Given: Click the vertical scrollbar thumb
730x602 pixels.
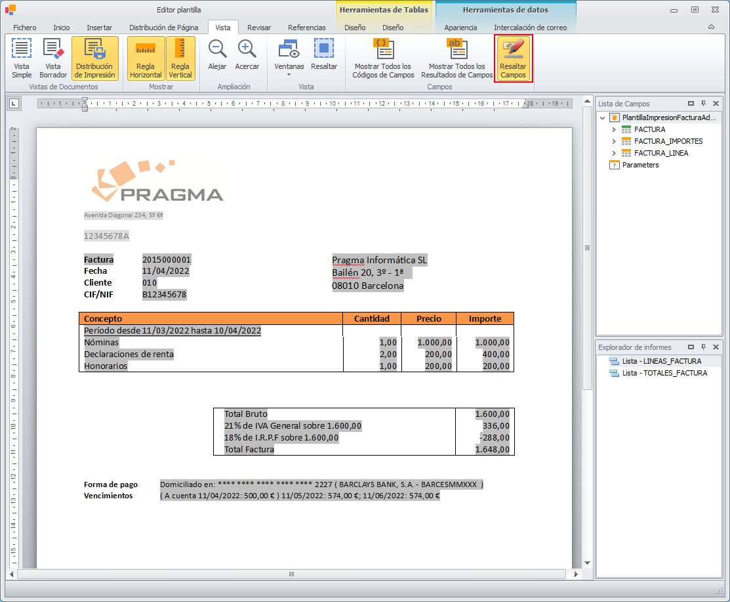Looking at the screenshot, I should (x=587, y=248).
